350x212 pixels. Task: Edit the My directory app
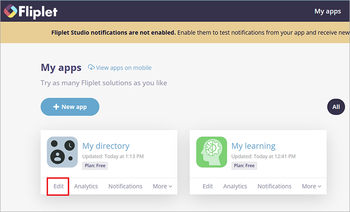pyautogui.click(x=58, y=186)
